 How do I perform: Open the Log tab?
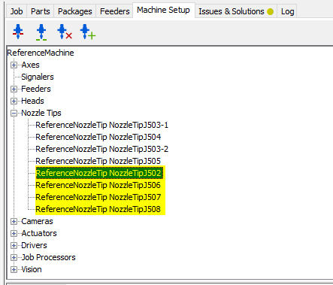click(x=287, y=11)
